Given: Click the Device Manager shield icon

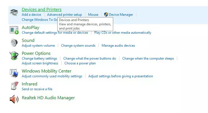Looking at the screenshot, I should point(106,15).
